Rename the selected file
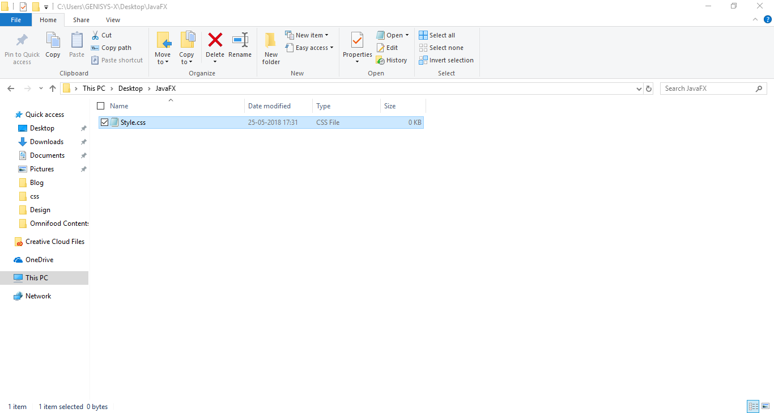This screenshot has width=774, height=413. [x=240, y=45]
